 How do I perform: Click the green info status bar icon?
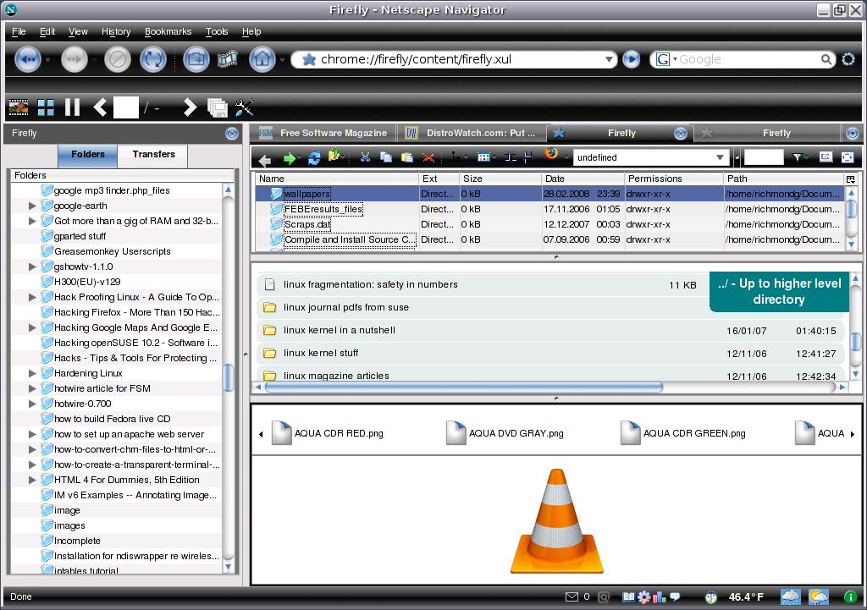point(850,596)
